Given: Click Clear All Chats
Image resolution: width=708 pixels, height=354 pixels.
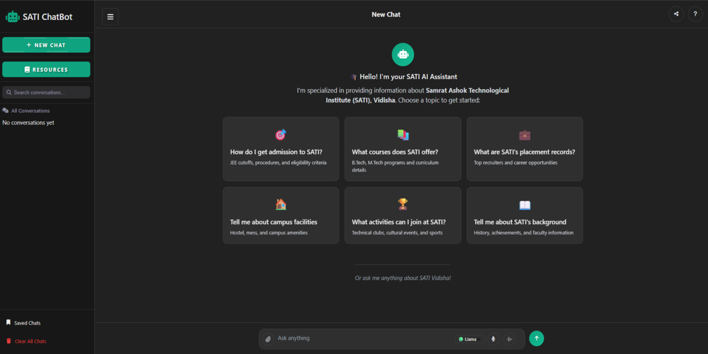Looking at the screenshot, I should pyautogui.click(x=30, y=341).
